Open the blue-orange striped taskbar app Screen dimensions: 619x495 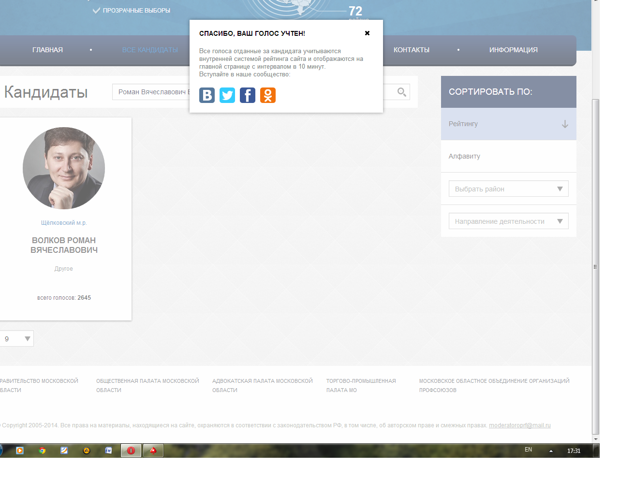pos(64,451)
